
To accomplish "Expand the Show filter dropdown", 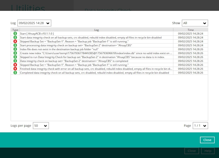I will (195, 23).
